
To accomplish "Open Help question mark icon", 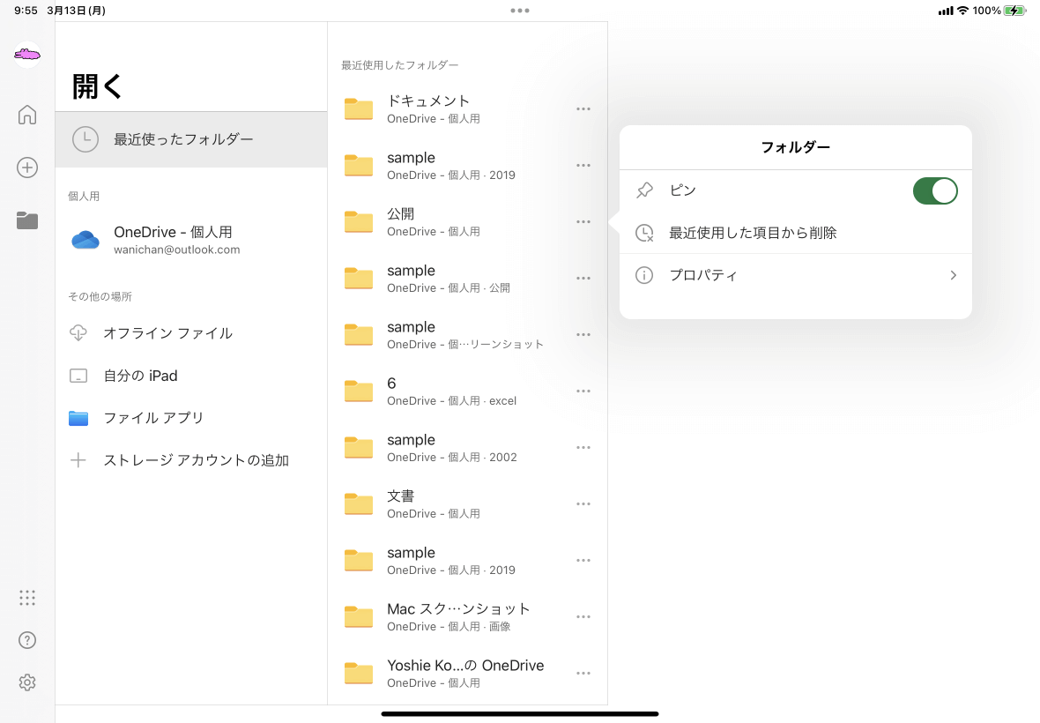I will (27, 640).
